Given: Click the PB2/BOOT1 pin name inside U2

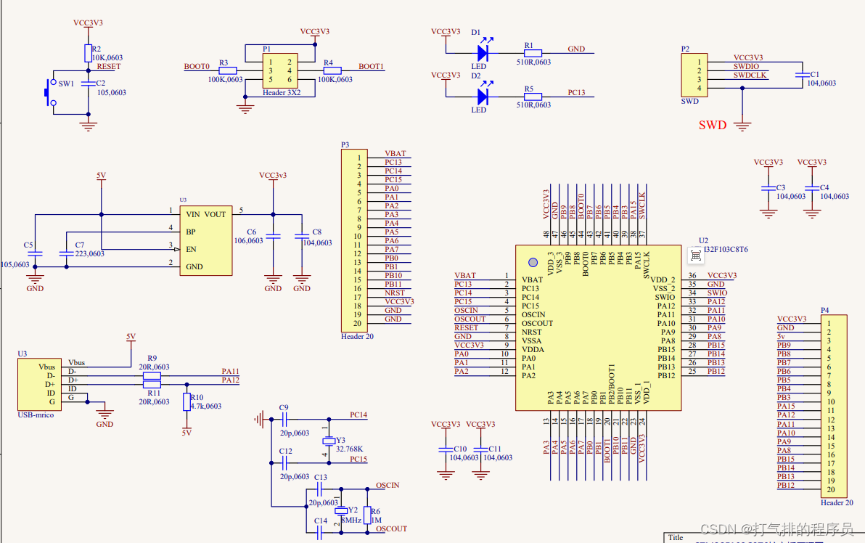Looking at the screenshot, I should pos(611,383).
